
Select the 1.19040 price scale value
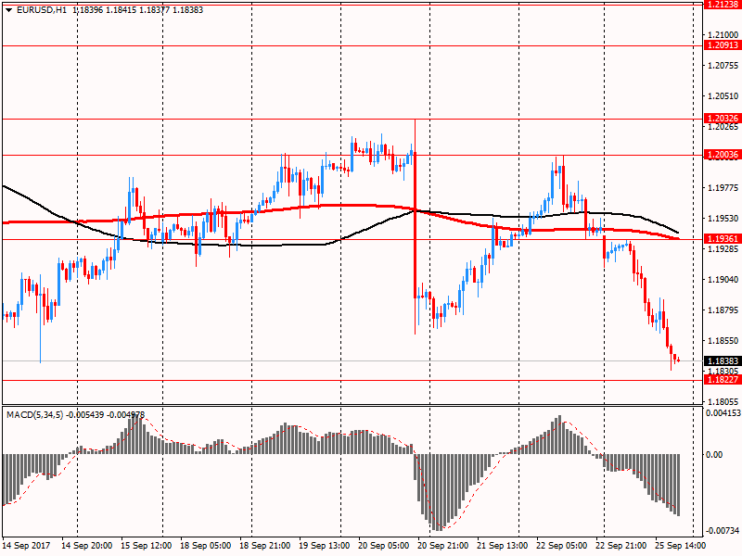pyautogui.click(x=723, y=280)
